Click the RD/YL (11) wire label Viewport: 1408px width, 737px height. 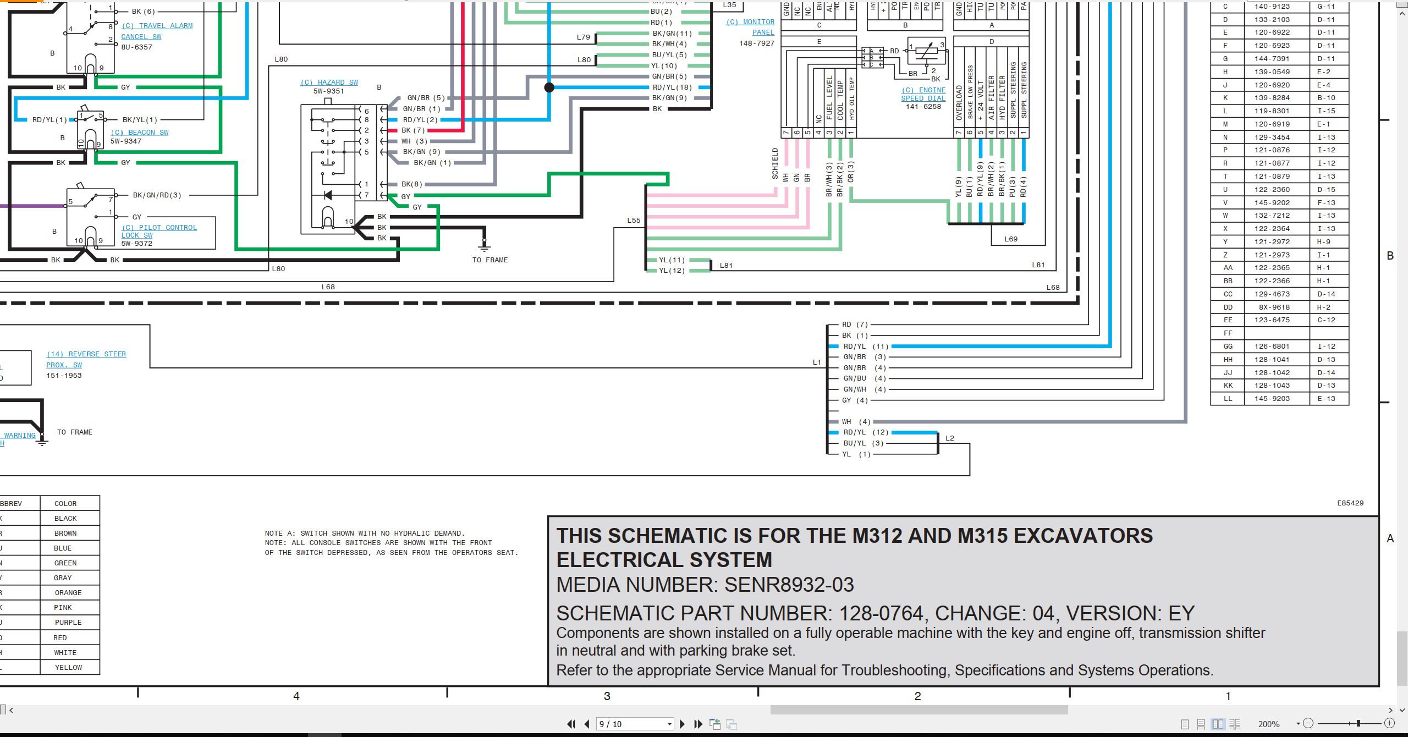(866, 346)
